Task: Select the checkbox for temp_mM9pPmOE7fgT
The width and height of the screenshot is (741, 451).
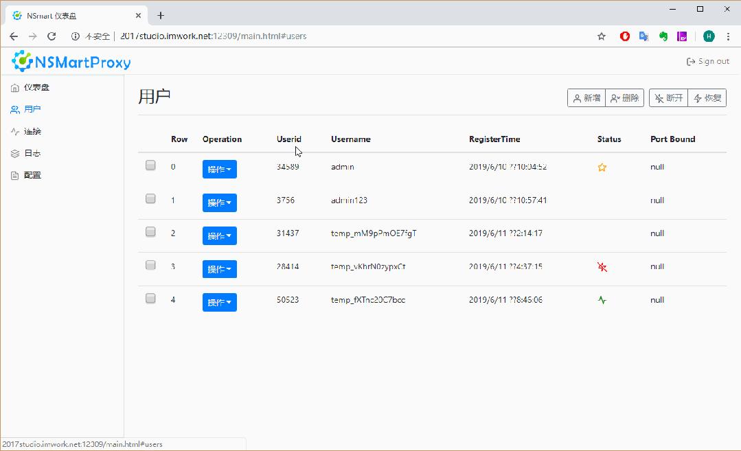Action: tap(150, 231)
